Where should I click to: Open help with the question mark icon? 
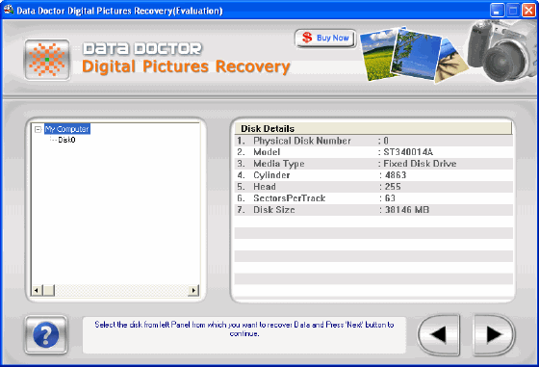(46, 334)
